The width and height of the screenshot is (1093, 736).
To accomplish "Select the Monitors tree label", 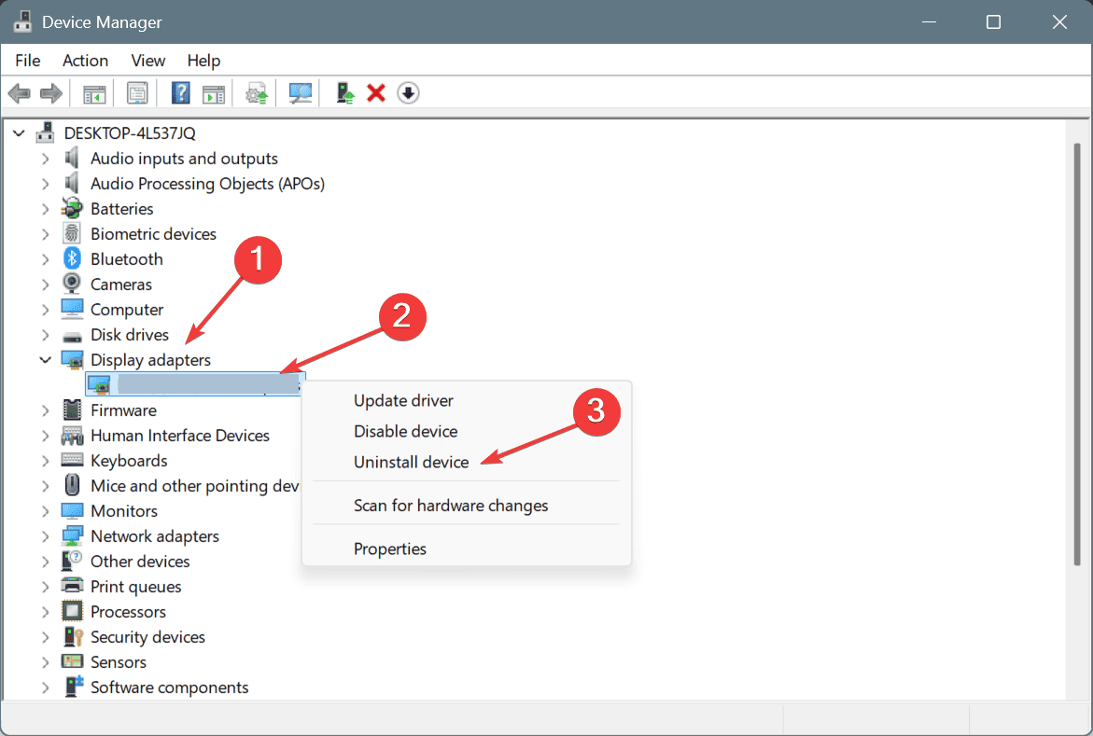I will point(124,511).
